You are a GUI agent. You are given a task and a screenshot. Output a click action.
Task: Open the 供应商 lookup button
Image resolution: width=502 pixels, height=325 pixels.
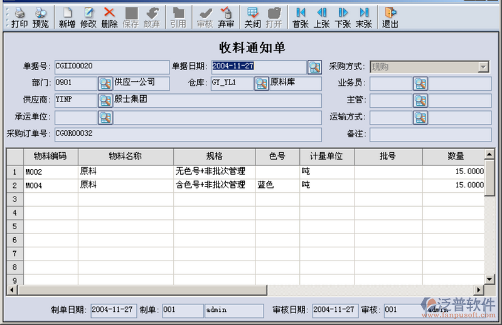105,100
